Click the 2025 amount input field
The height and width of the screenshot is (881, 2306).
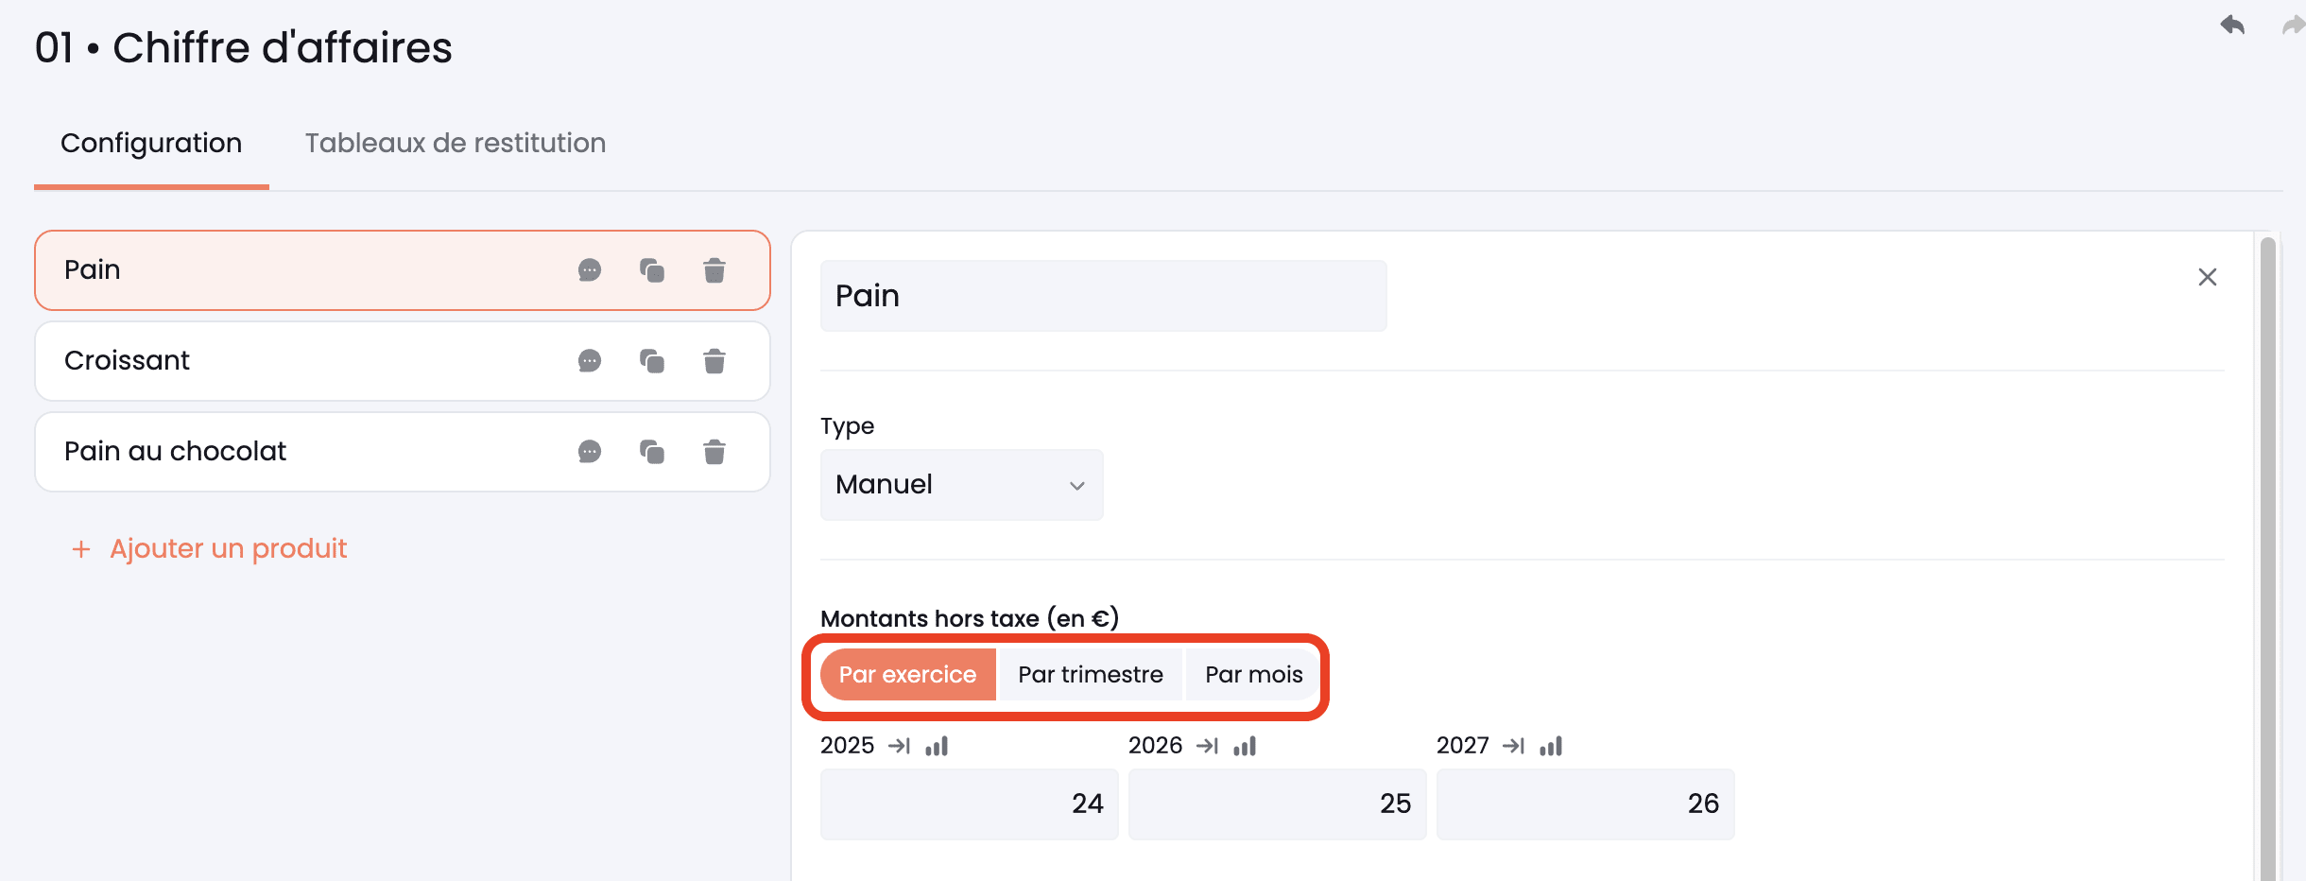click(969, 803)
